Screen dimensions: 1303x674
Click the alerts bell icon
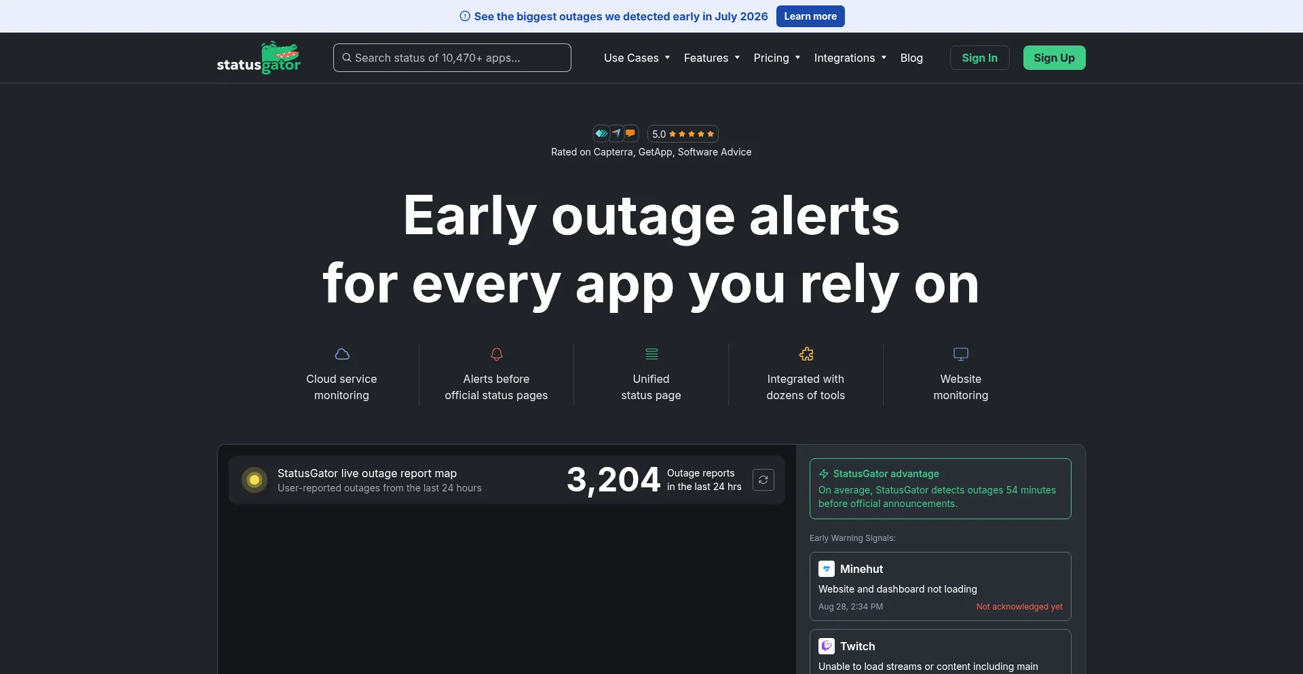497,354
